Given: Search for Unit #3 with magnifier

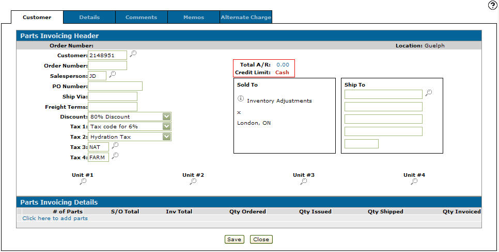Looking at the screenshot, I should pos(304,182).
